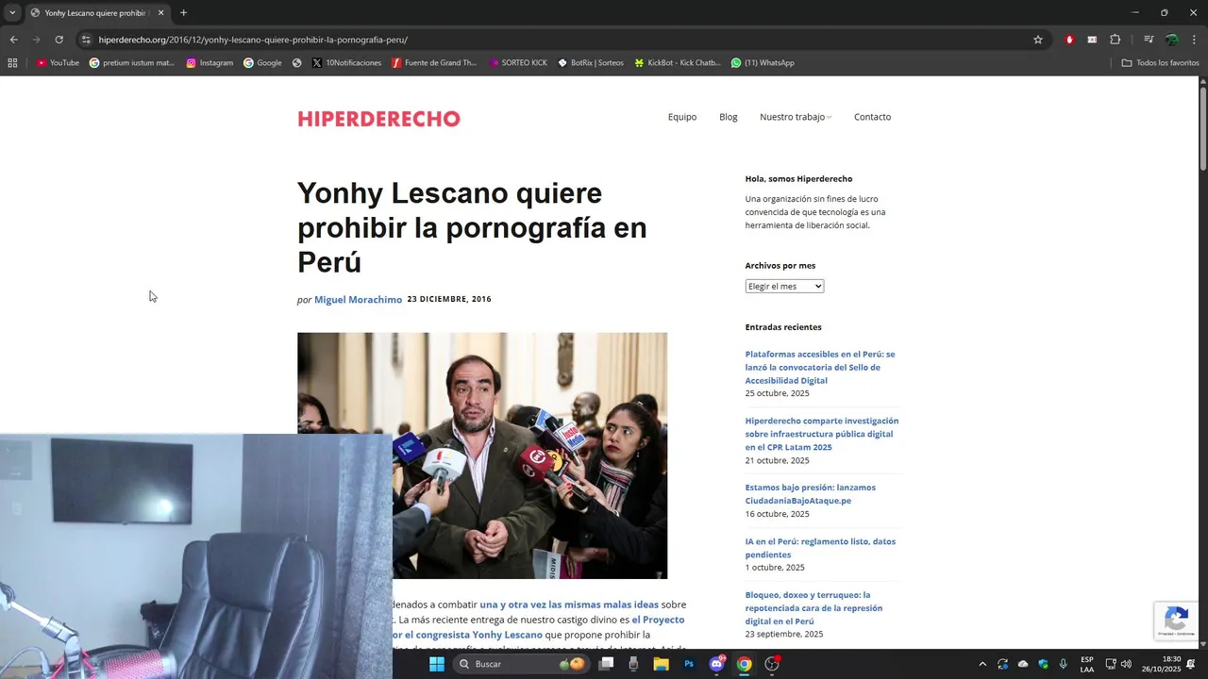1208x679 pixels.
Task: Open the Todos los favoritos folder
Action: 1161,63
